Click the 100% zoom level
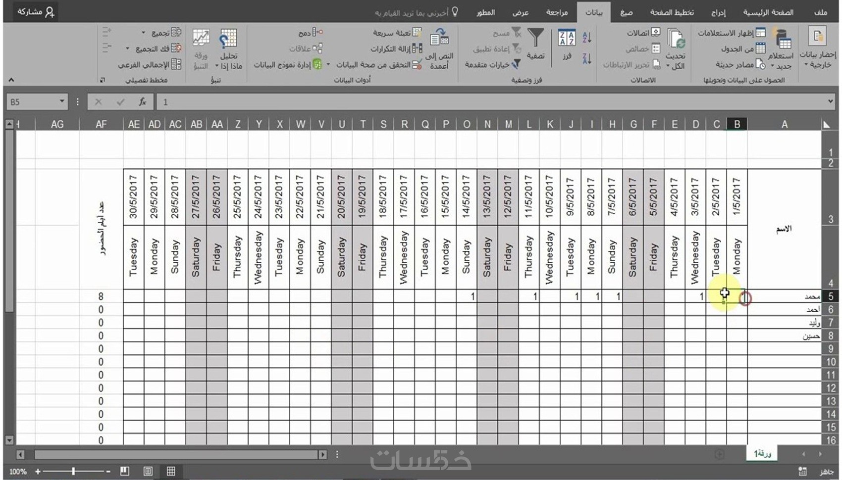Screen dimensions: 842x480 [x=18, y=472]
